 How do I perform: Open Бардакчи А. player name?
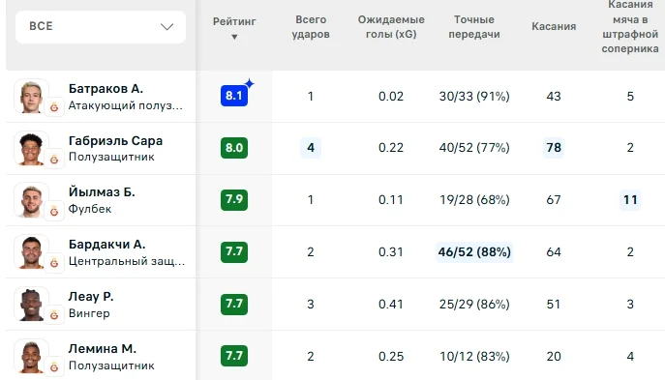tap(106, 245)
